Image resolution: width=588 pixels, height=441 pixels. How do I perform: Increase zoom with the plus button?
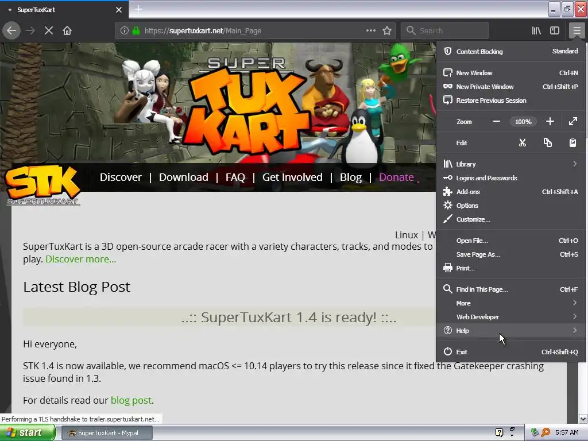[550, 122]
